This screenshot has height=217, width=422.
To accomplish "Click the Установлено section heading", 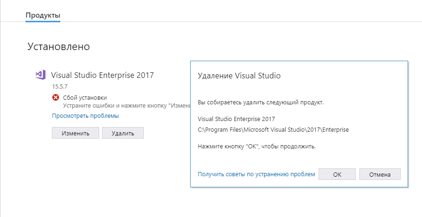I will point(58,46).
